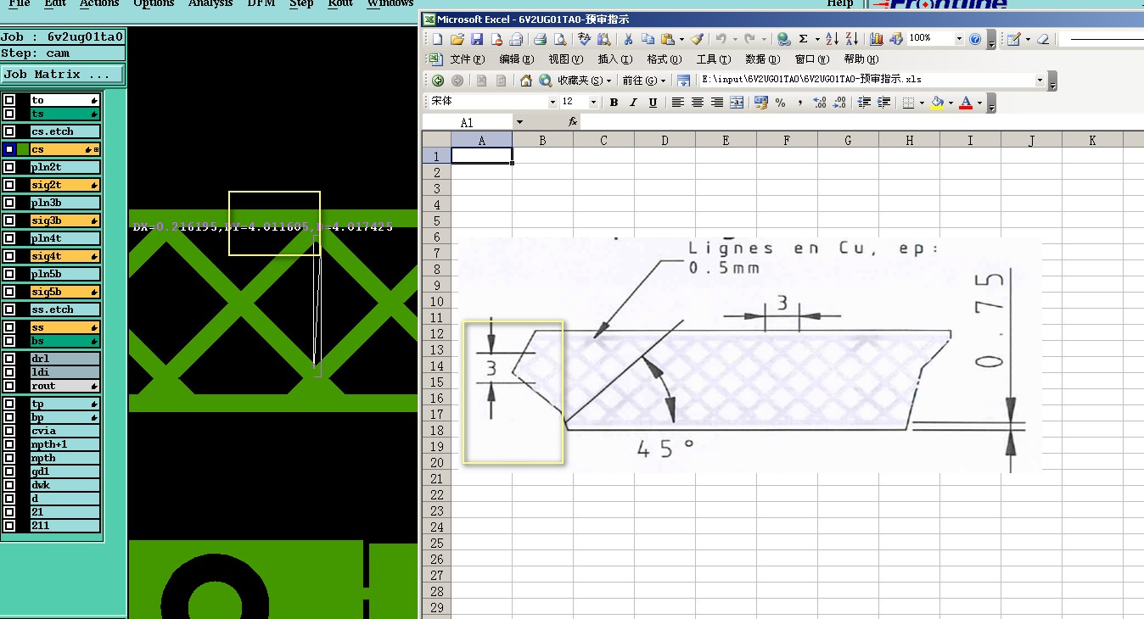Image resolution: width=1144 pixels, height=619 pixels.
Task: Select the sig4t layer name
Action: pyautogui.click(x=65, y=256)
